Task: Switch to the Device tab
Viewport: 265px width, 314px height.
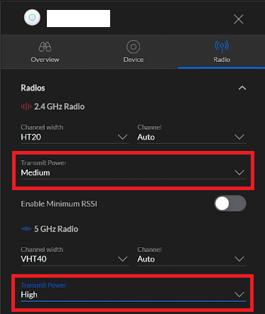Action: [134, 52]
